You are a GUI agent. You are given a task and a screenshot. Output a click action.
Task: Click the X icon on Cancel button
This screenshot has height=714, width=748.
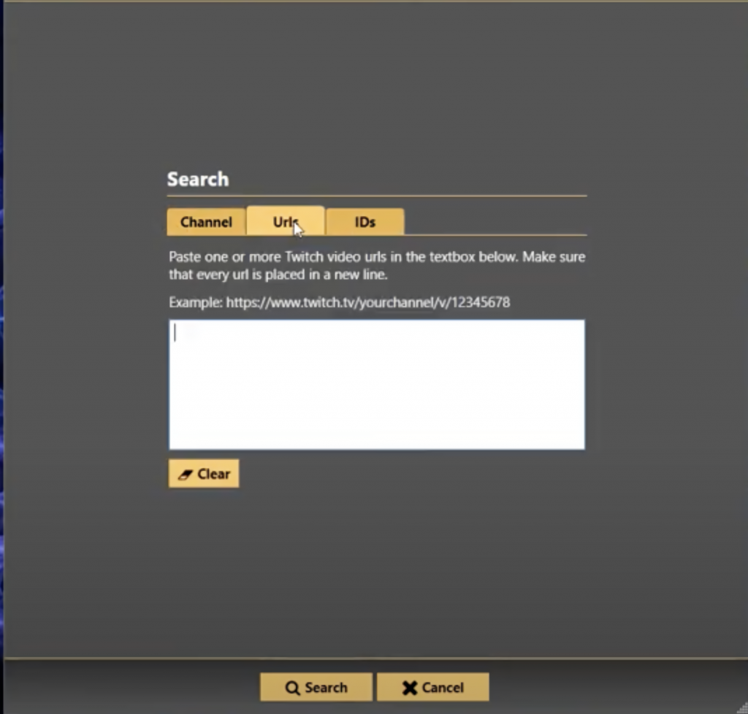tap(409, 688)
